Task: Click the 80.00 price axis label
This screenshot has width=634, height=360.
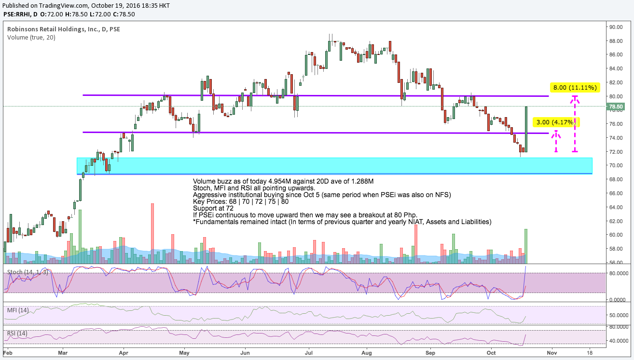Action: tap(615, 96)
